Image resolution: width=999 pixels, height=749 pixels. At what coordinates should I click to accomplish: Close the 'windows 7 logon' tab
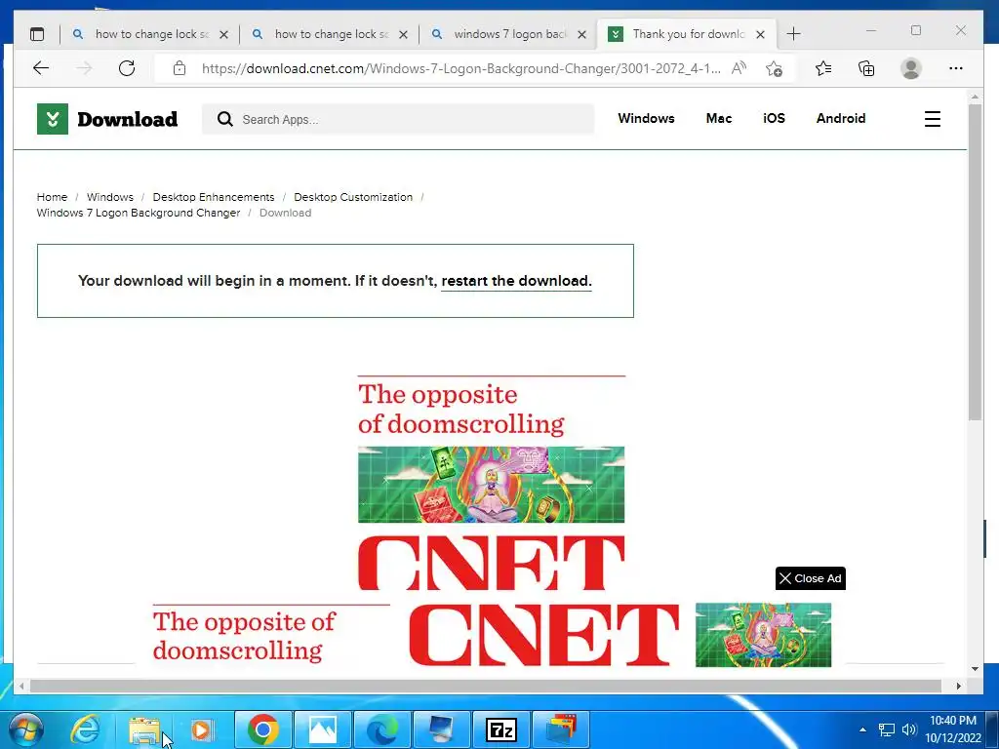[581, 34]
